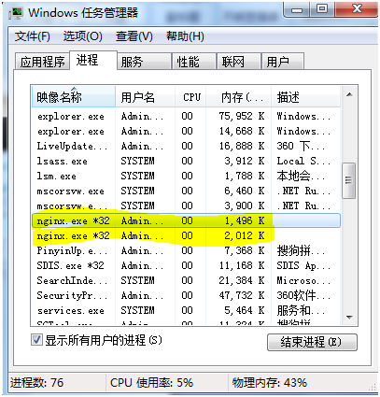The image size is (380, 397).
Task: Open the 查看(V) menu
Action: click(134, 36)
